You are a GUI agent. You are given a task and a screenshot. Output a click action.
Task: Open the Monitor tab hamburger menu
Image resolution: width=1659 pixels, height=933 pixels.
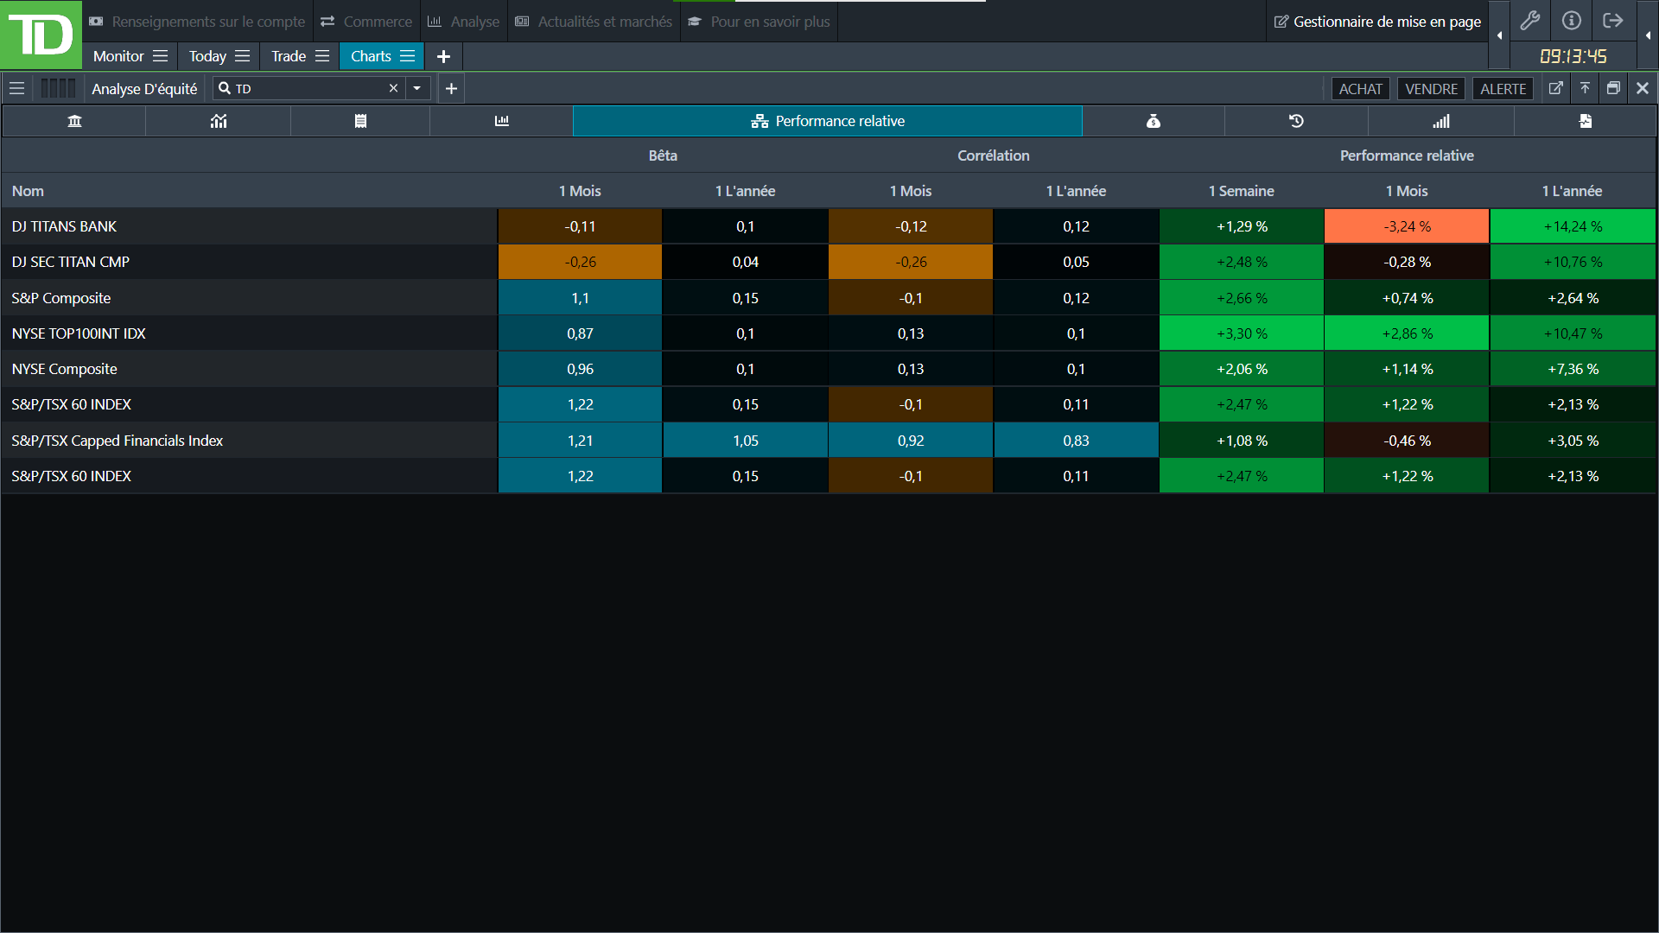coord(161,56)
